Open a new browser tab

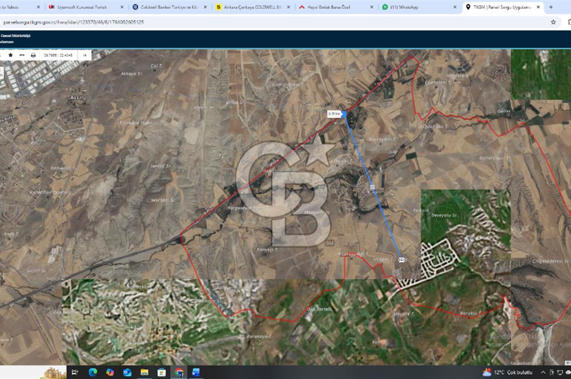[550, 7]
